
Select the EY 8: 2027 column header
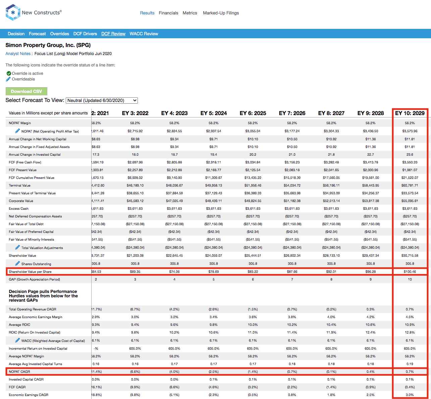pyautogui.click(x=331, y=113)
